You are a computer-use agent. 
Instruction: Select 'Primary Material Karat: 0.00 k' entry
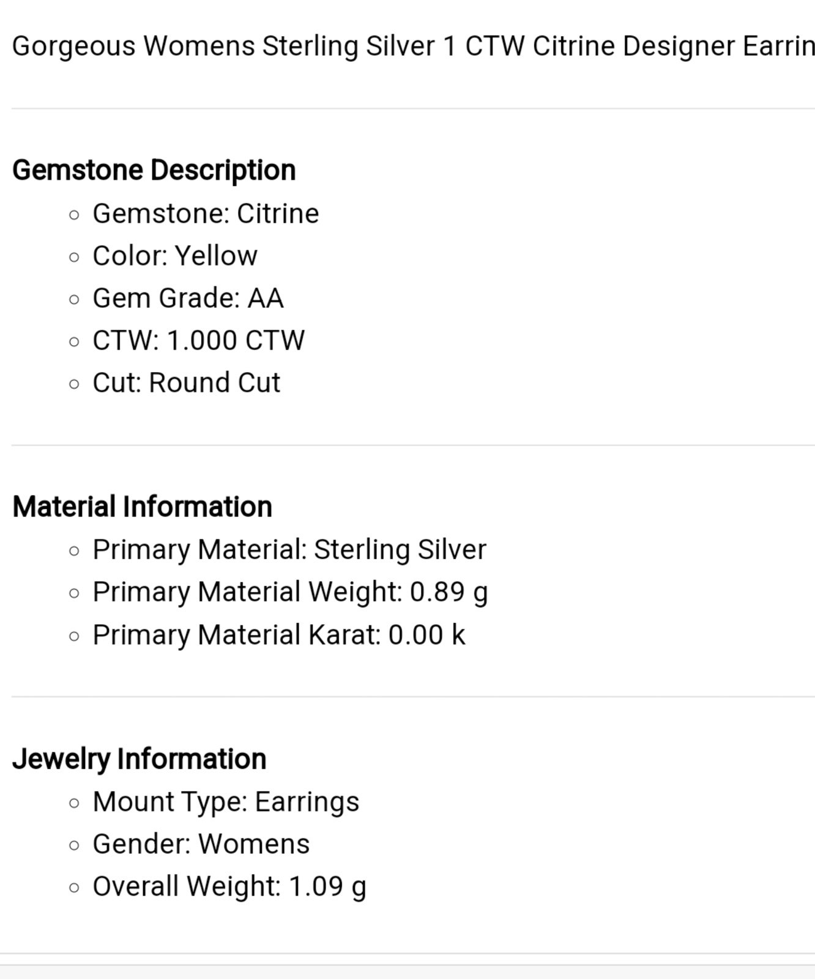[x=279, y=635]
